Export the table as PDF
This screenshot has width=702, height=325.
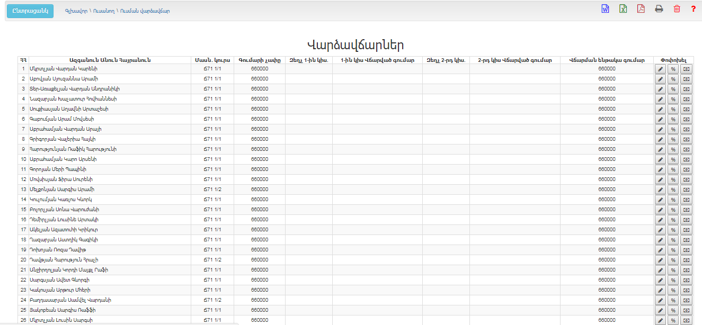[641, 9]
